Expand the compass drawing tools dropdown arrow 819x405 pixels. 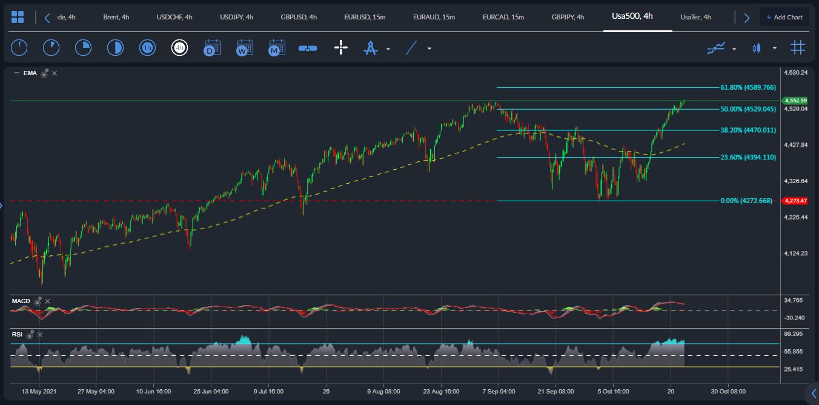pos(388,49)
